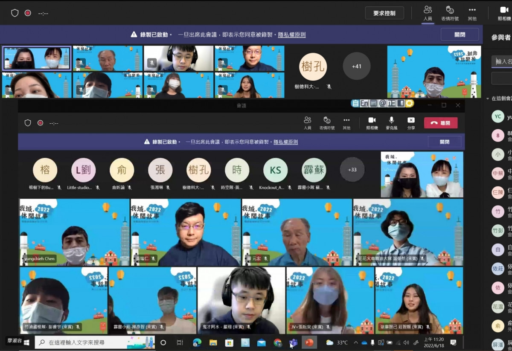Select the 花花大車精油大隊 video tile

click(x=408, y=232)
